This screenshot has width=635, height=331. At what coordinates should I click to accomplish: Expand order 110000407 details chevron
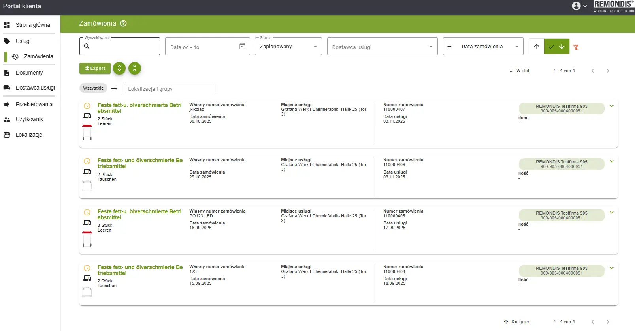click(611, 106)
